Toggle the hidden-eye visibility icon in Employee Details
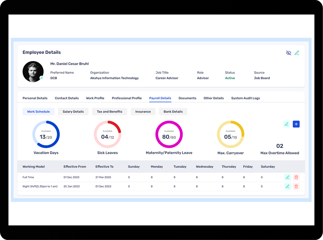323x240 pixels. pyautogui.click(x=288, y=53)
